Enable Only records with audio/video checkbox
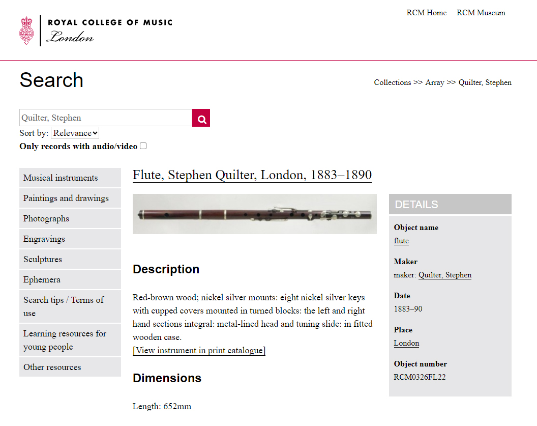Screen dimensions: 537x426 click(x=143, y=146)
